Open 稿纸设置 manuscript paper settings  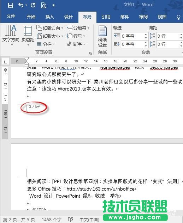coord(102,36)
